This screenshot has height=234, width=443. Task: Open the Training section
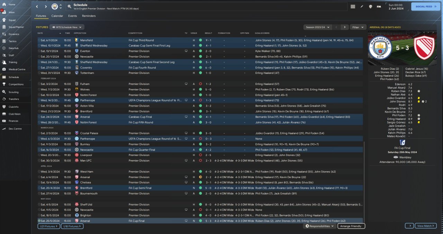13,62
